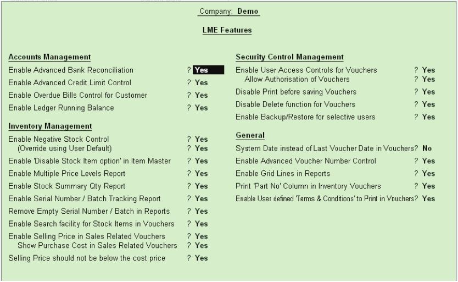The width and height of the screenshot is (458, 282).
Task: Toggle Enable User Access Controls for Vouchers
Action: click(428, 70)
